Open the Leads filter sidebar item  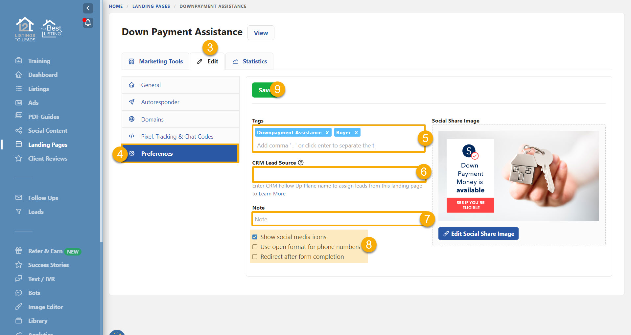pos(35,212)
